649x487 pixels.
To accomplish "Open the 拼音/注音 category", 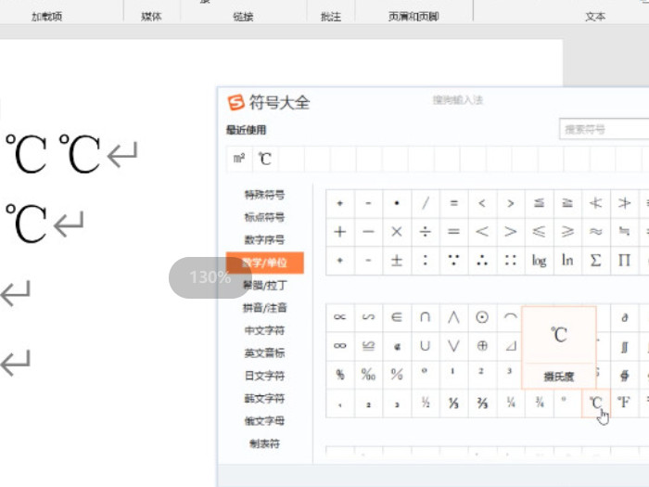I will [x=264, y=308].
